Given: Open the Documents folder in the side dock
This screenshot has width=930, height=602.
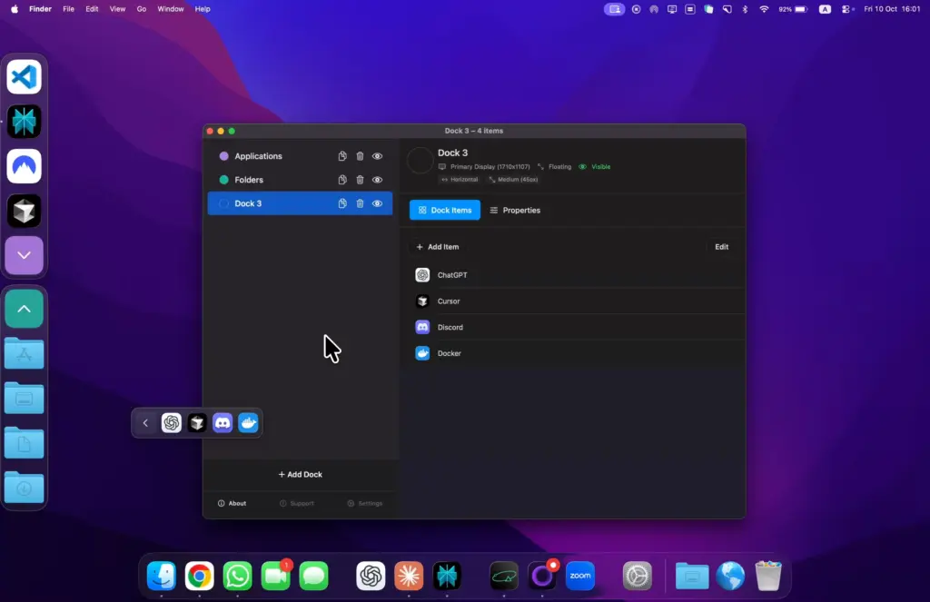Looking at the screenshot, I should click(x=25, y=443).
